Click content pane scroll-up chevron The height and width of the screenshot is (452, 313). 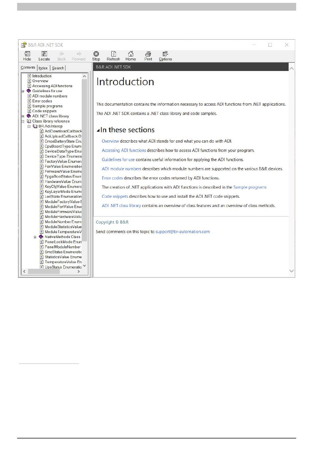292,68
